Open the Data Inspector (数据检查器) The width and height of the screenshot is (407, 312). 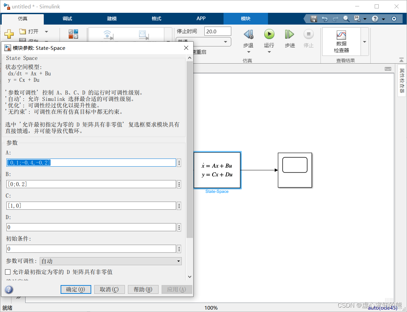(341, 41)
